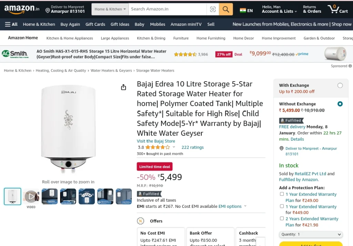Viewport: 353px width, 246px height.
Task: Check 2 Years Extended Warranty Plan box
Action: coord(282,218)
